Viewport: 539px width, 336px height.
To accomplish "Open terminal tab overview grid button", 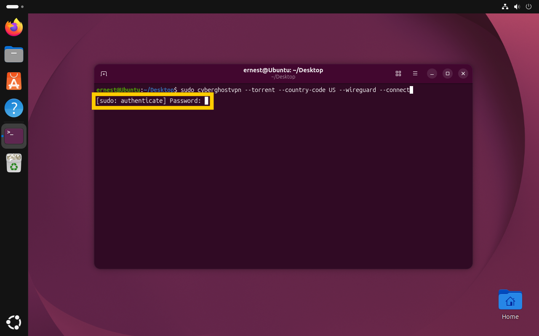I will pyautogui.click(x=398, y=73).
